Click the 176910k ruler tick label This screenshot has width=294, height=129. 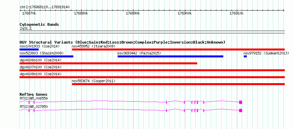pos(237,14)
